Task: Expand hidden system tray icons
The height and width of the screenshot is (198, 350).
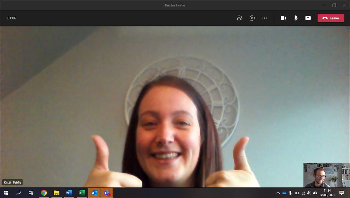Action: tap(278, 193)
